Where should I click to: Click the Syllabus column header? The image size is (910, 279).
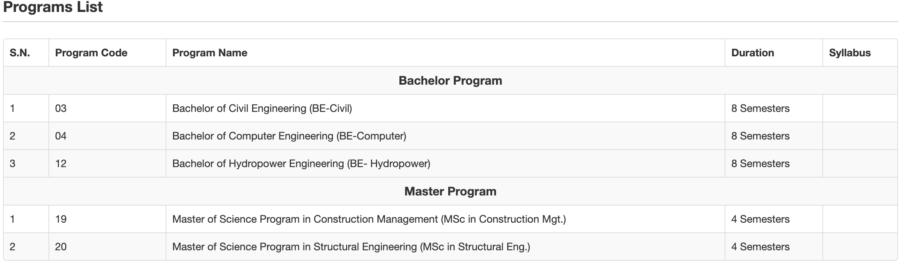[x=850, y=53]
